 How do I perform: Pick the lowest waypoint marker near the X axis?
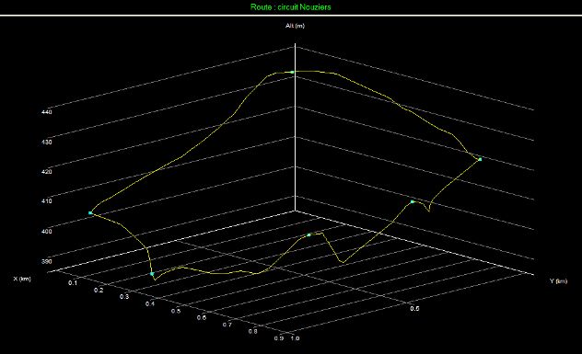[152, 274]
